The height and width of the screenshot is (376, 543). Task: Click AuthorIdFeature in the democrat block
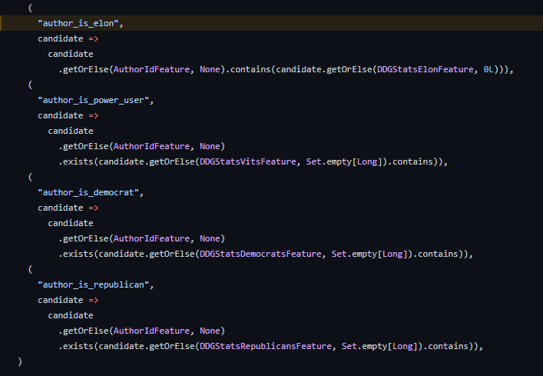click(151, 238)
